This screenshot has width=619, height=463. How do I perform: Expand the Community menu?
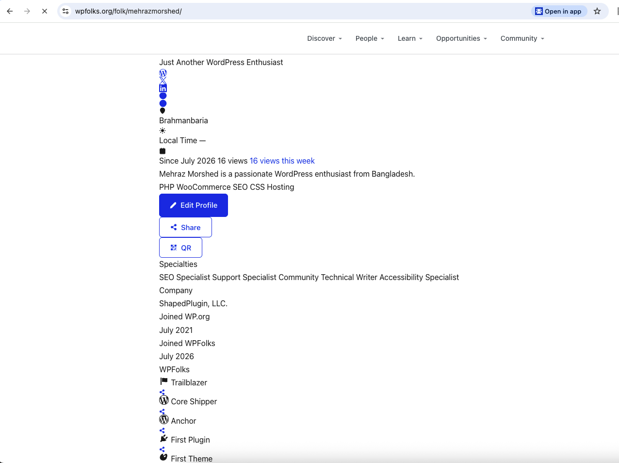pos(522,38)
